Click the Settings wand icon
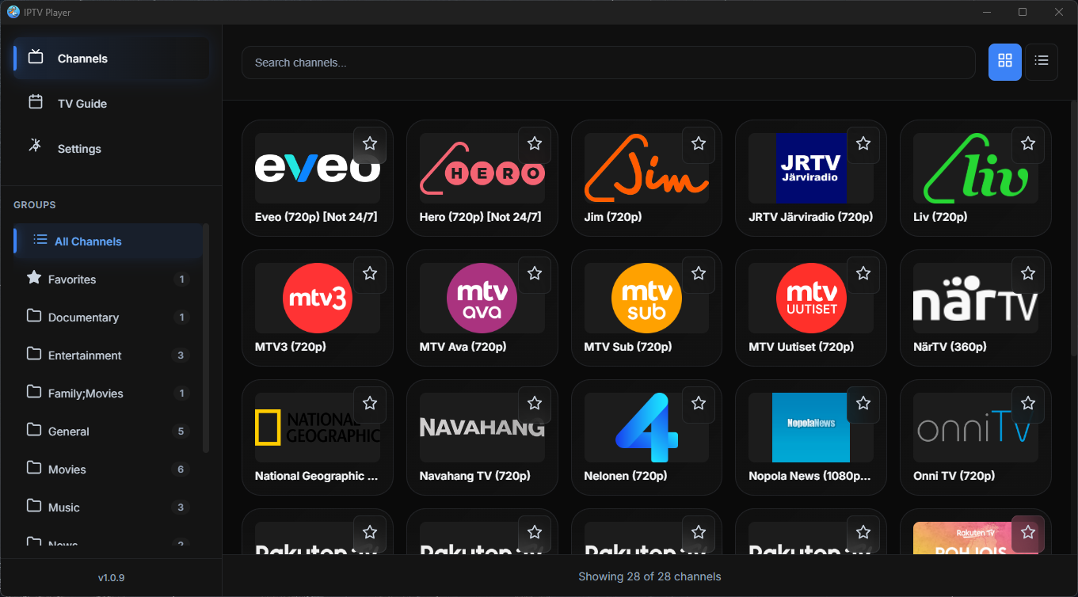 [x=34, y=148]
